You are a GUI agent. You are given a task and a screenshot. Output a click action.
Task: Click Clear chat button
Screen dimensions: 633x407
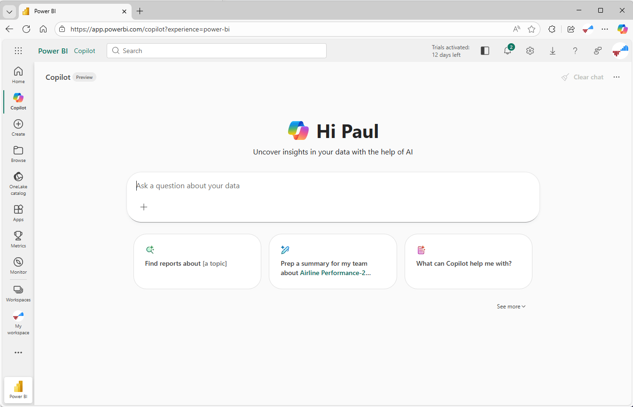tap(583, 77)
